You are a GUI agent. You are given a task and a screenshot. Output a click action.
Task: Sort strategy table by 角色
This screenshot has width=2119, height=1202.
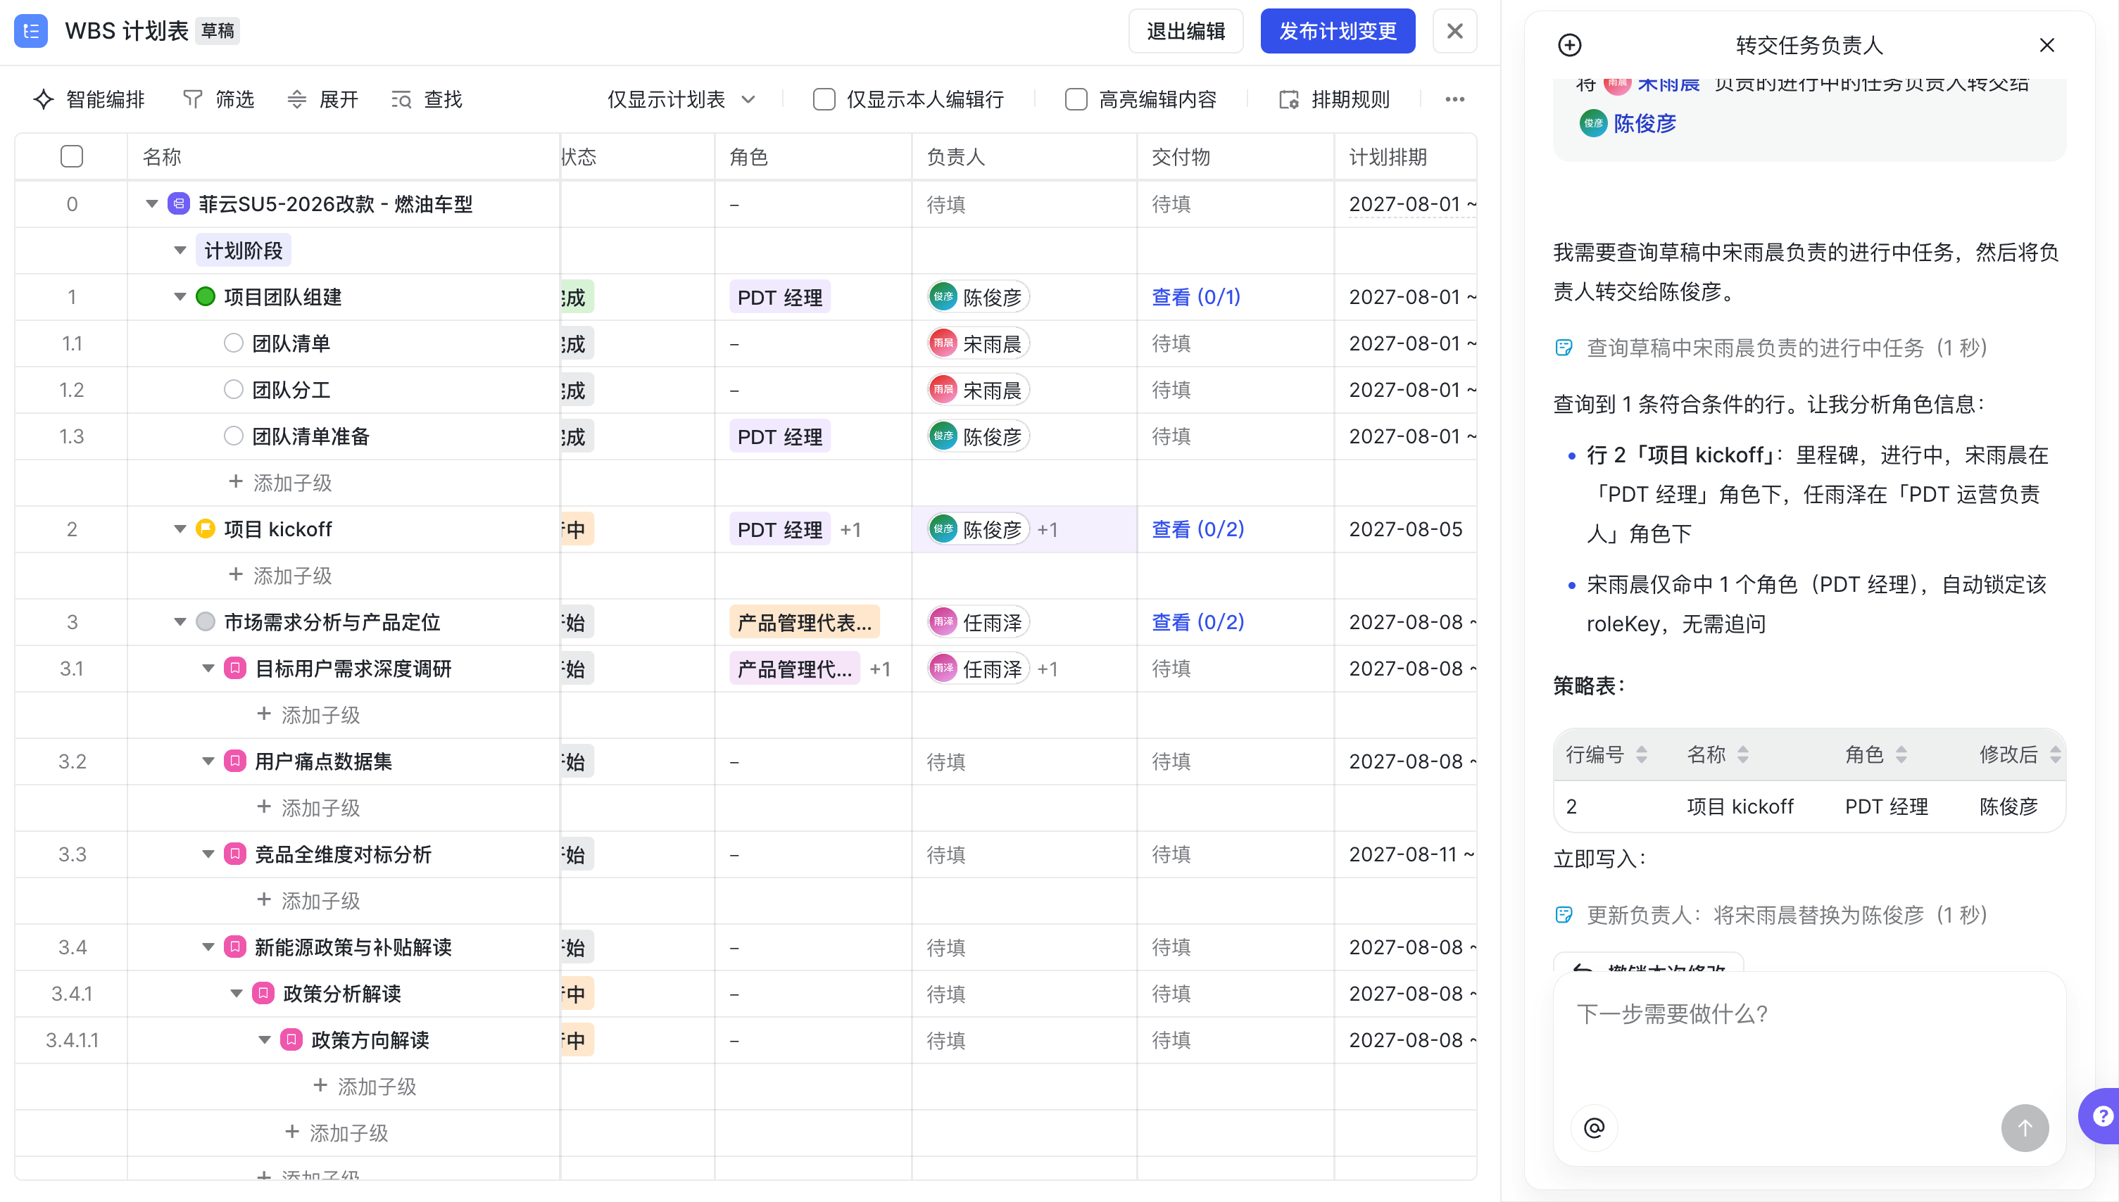point(1901,754)
